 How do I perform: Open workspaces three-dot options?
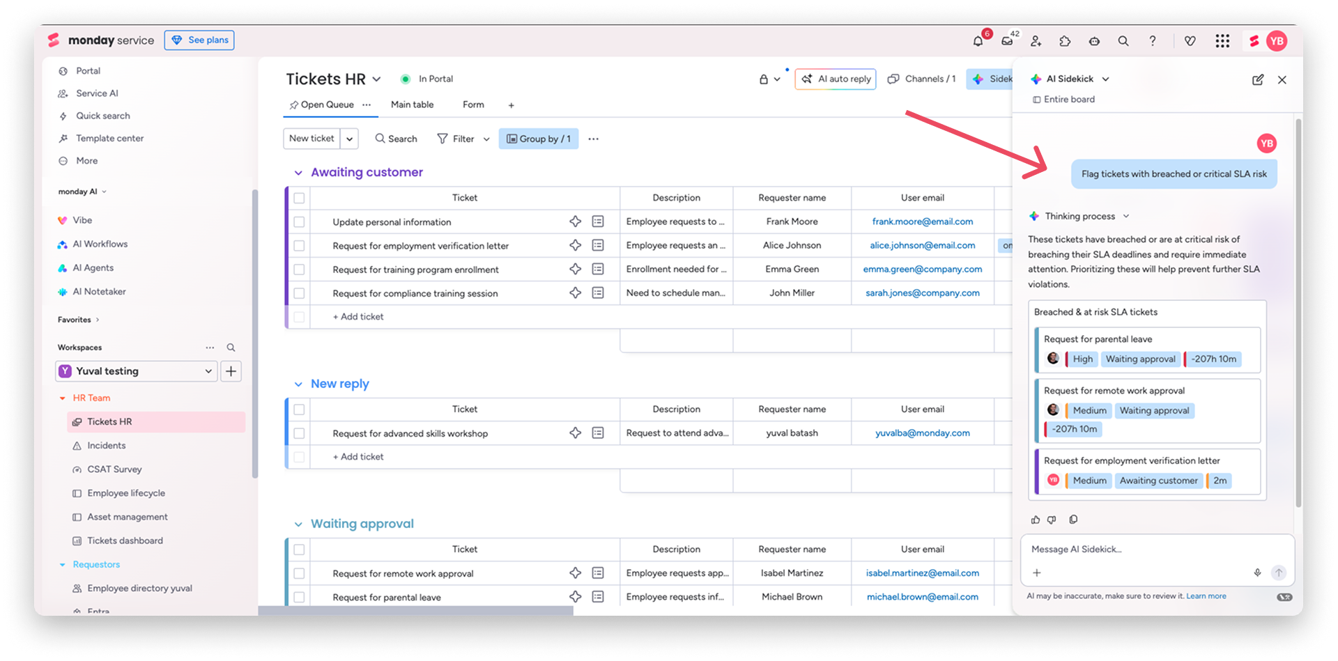point(210,348)
